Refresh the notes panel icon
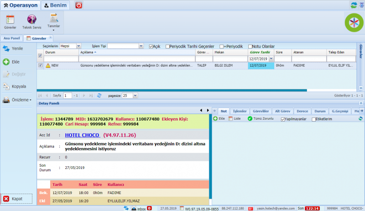The height and width of the screenshot is (211, 365). [360, 119]
